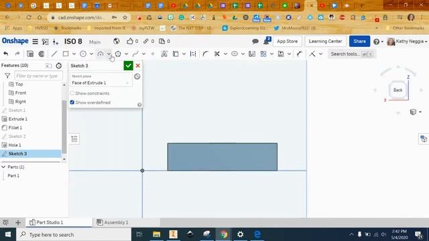Enable the Show constraints checkbox
429x241 pixels.
(72, 93)
